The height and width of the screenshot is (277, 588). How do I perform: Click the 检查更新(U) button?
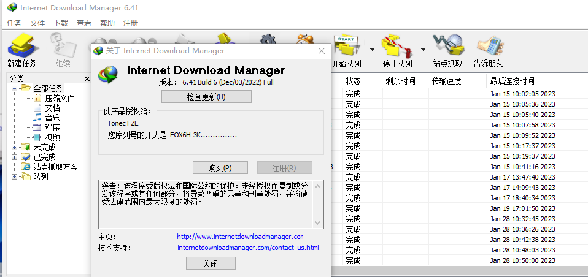click(206, 97)
